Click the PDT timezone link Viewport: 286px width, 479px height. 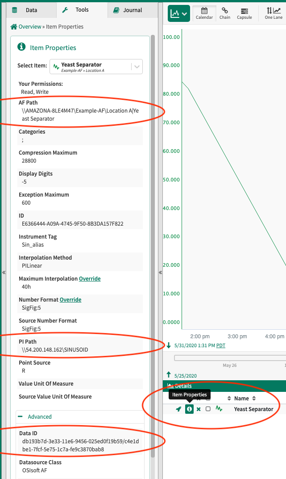pyautogui.click(x=221, y=345)
